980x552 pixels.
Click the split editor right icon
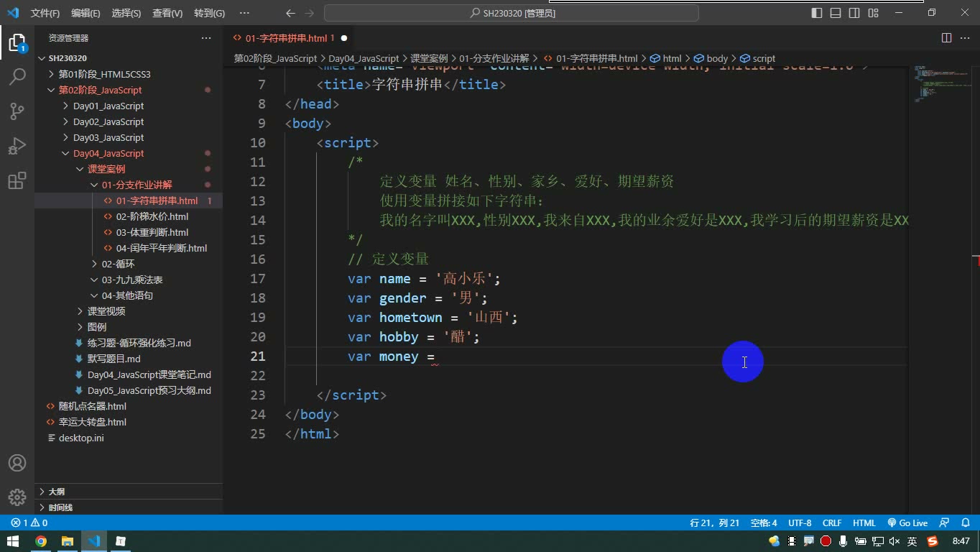[x=946, y=38]
